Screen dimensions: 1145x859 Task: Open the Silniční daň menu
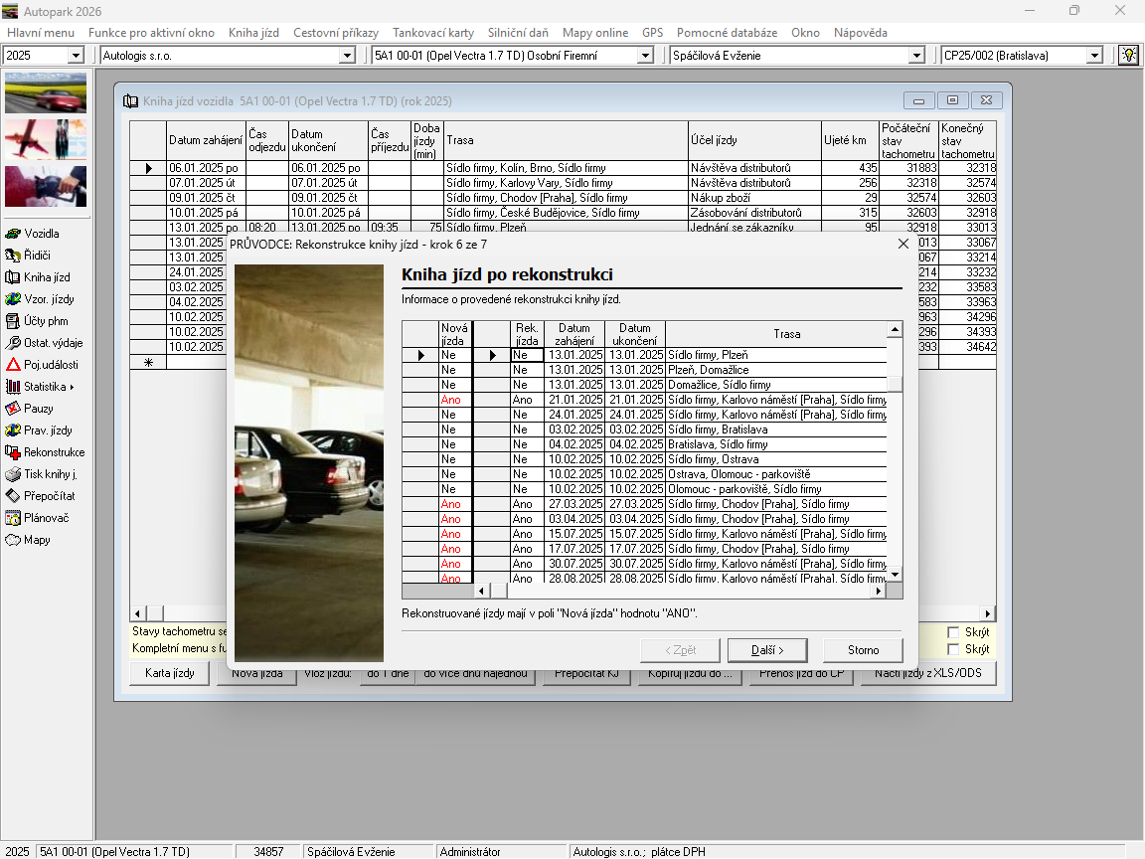pos(518,33)
